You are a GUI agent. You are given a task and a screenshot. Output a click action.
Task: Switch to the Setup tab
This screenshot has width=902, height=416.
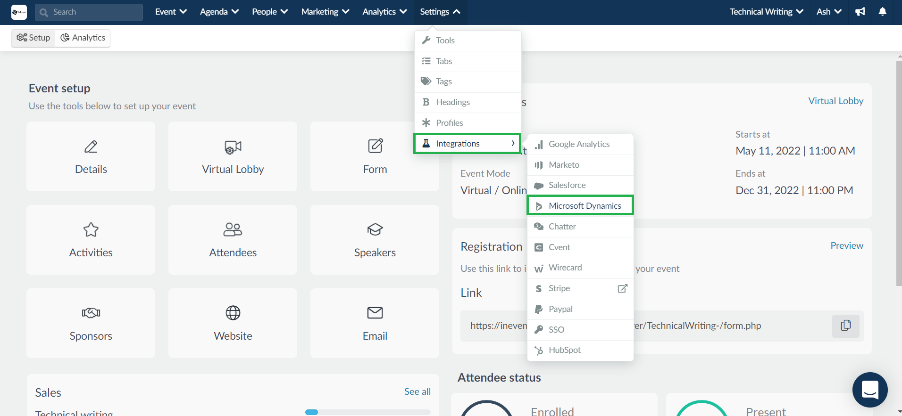[x=33, y=38]
